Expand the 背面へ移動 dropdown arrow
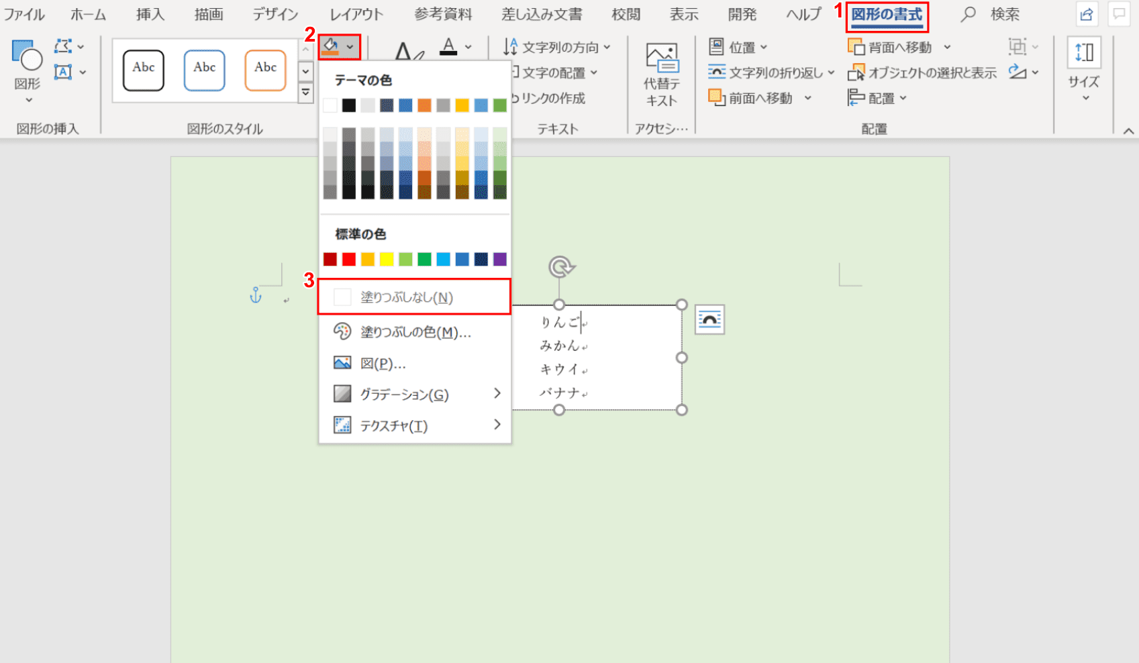Screen dimensions: 1139x663 (x=947, y=47)
